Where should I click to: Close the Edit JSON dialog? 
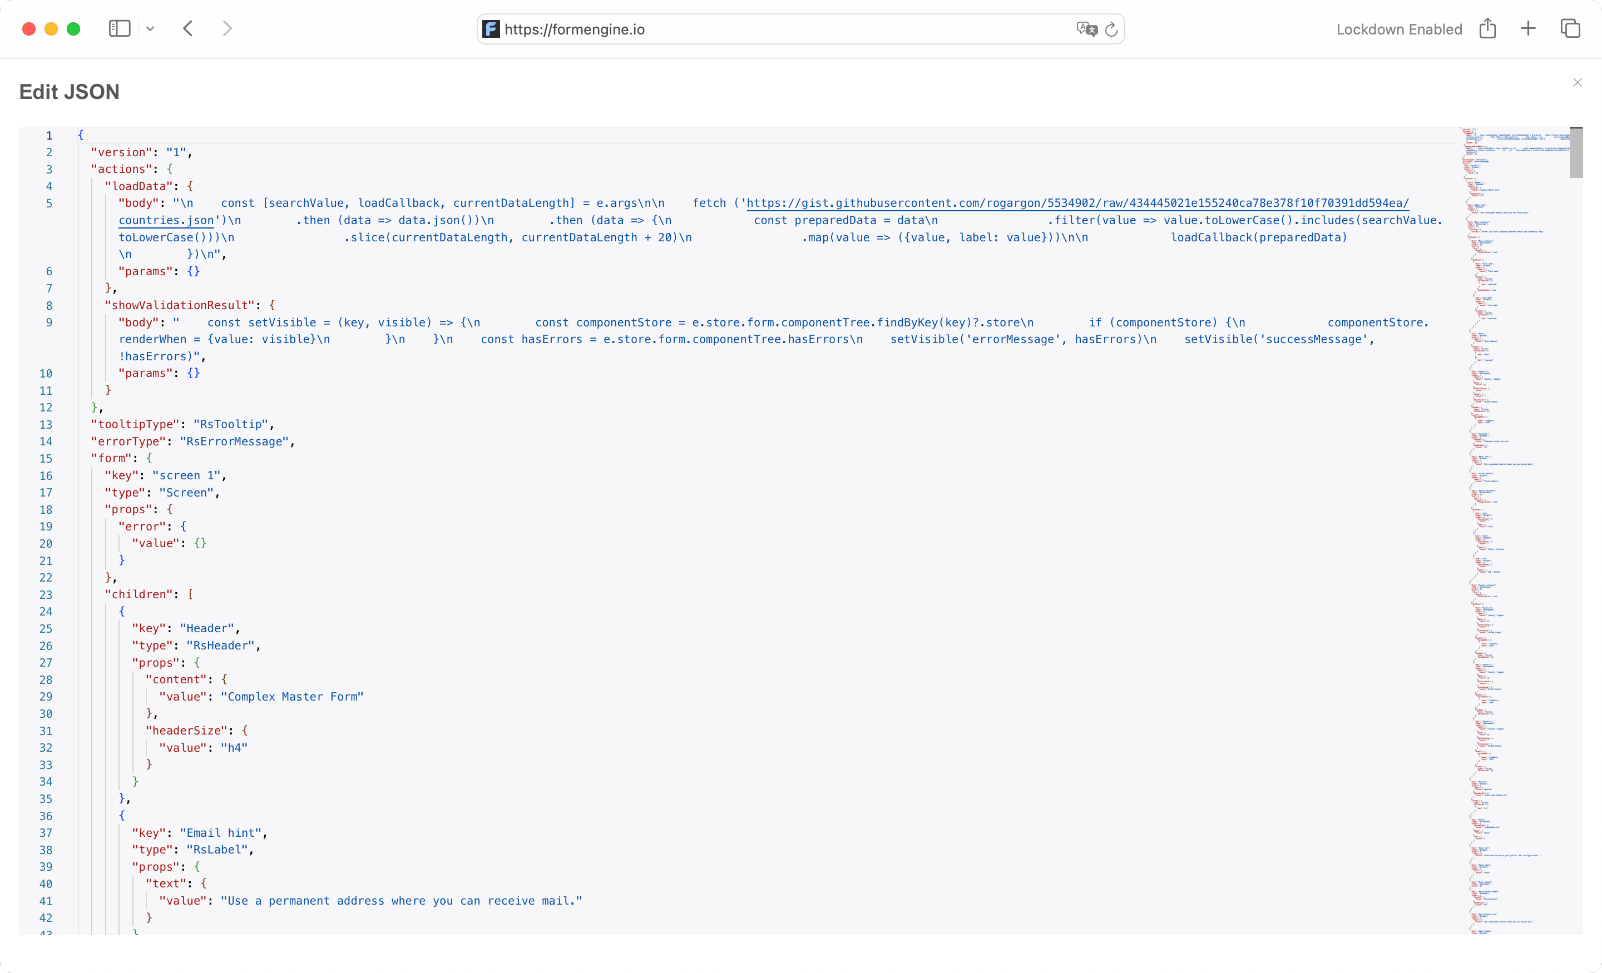[1578, 82]
